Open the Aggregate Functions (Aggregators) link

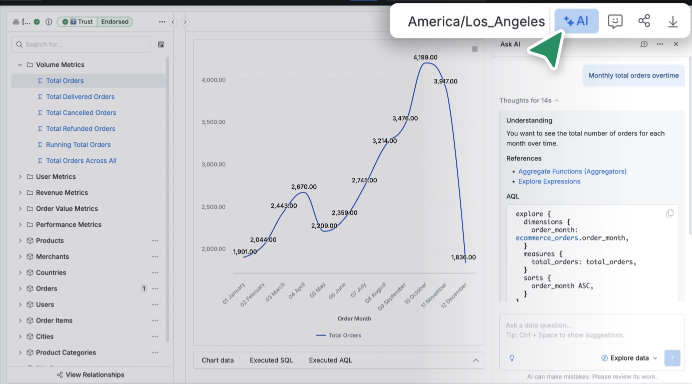[x=572, y=171]
